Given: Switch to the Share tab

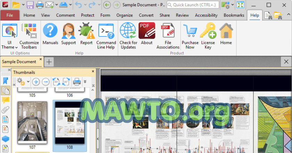Looking at the screenshot, I should pos(165,15).
